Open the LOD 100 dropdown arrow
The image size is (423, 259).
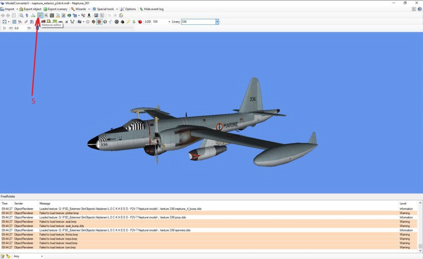(170, 22)
